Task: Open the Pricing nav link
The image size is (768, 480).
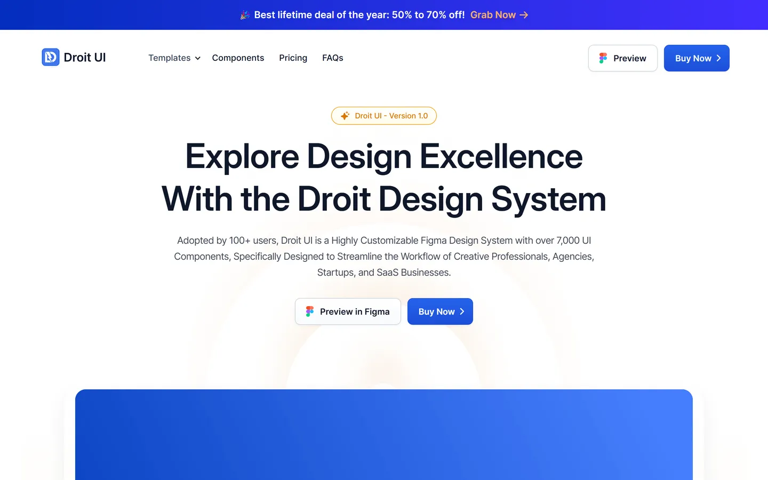Action: click(293, 58)
